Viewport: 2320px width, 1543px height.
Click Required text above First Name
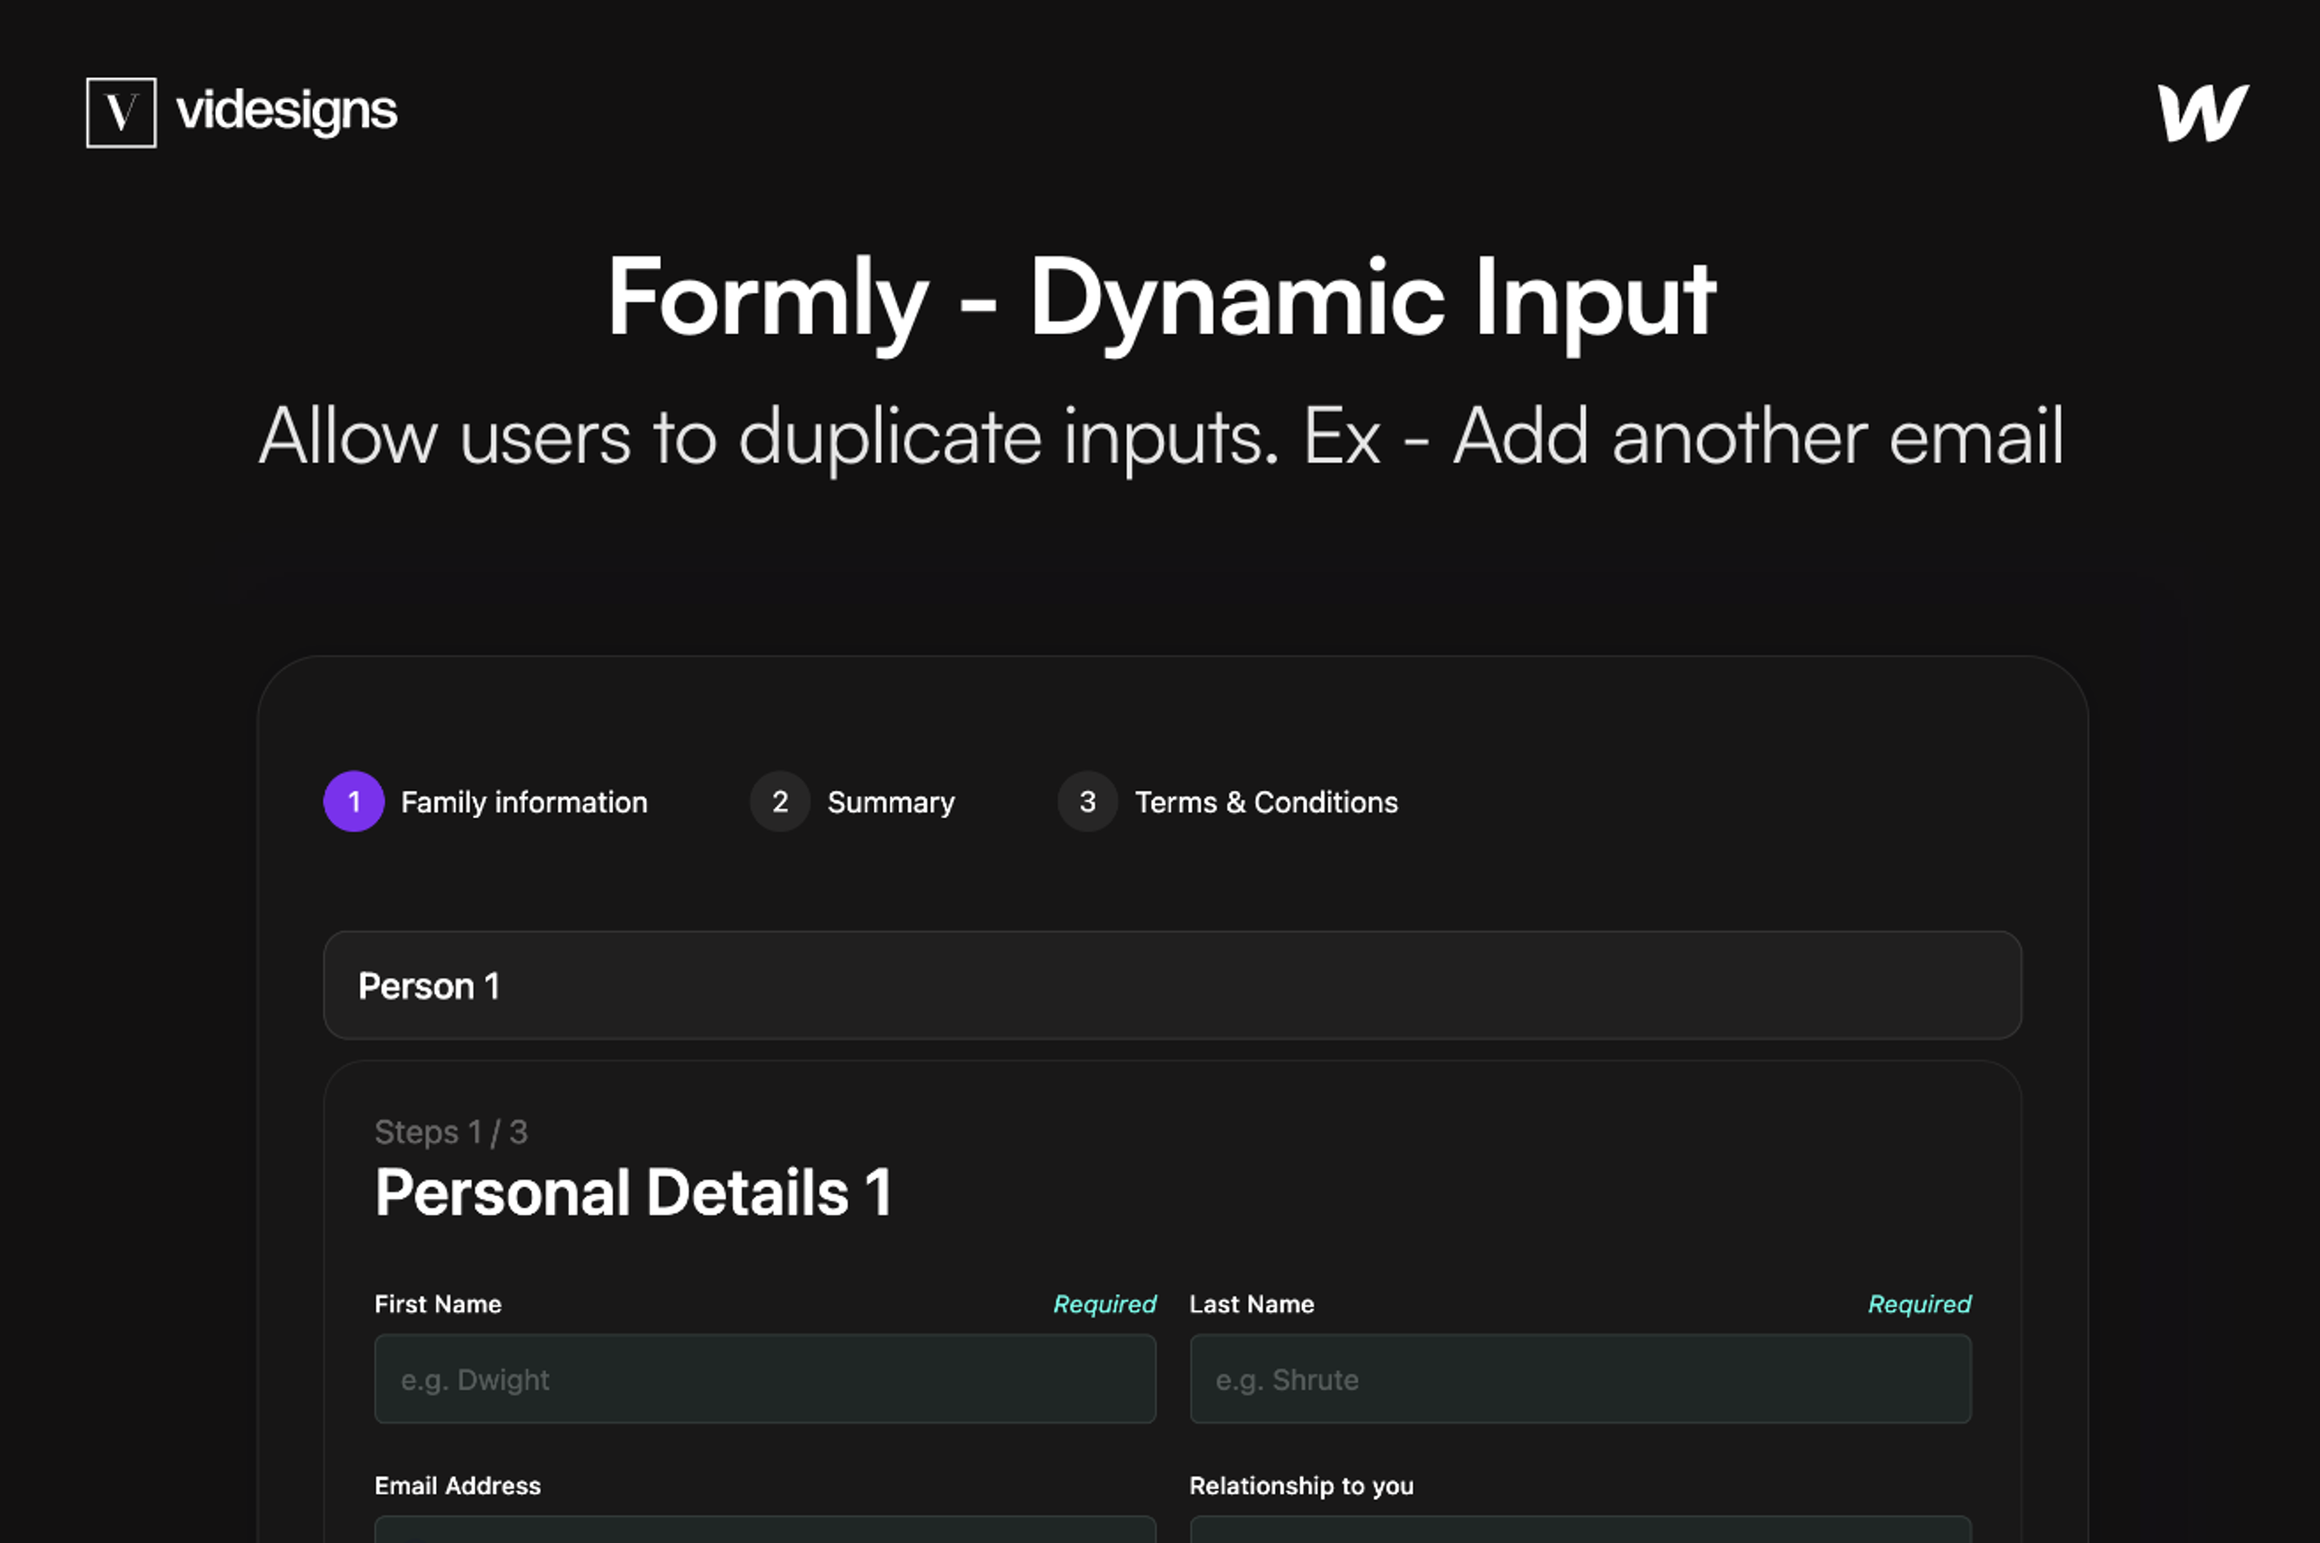tap(1105, 1304)
